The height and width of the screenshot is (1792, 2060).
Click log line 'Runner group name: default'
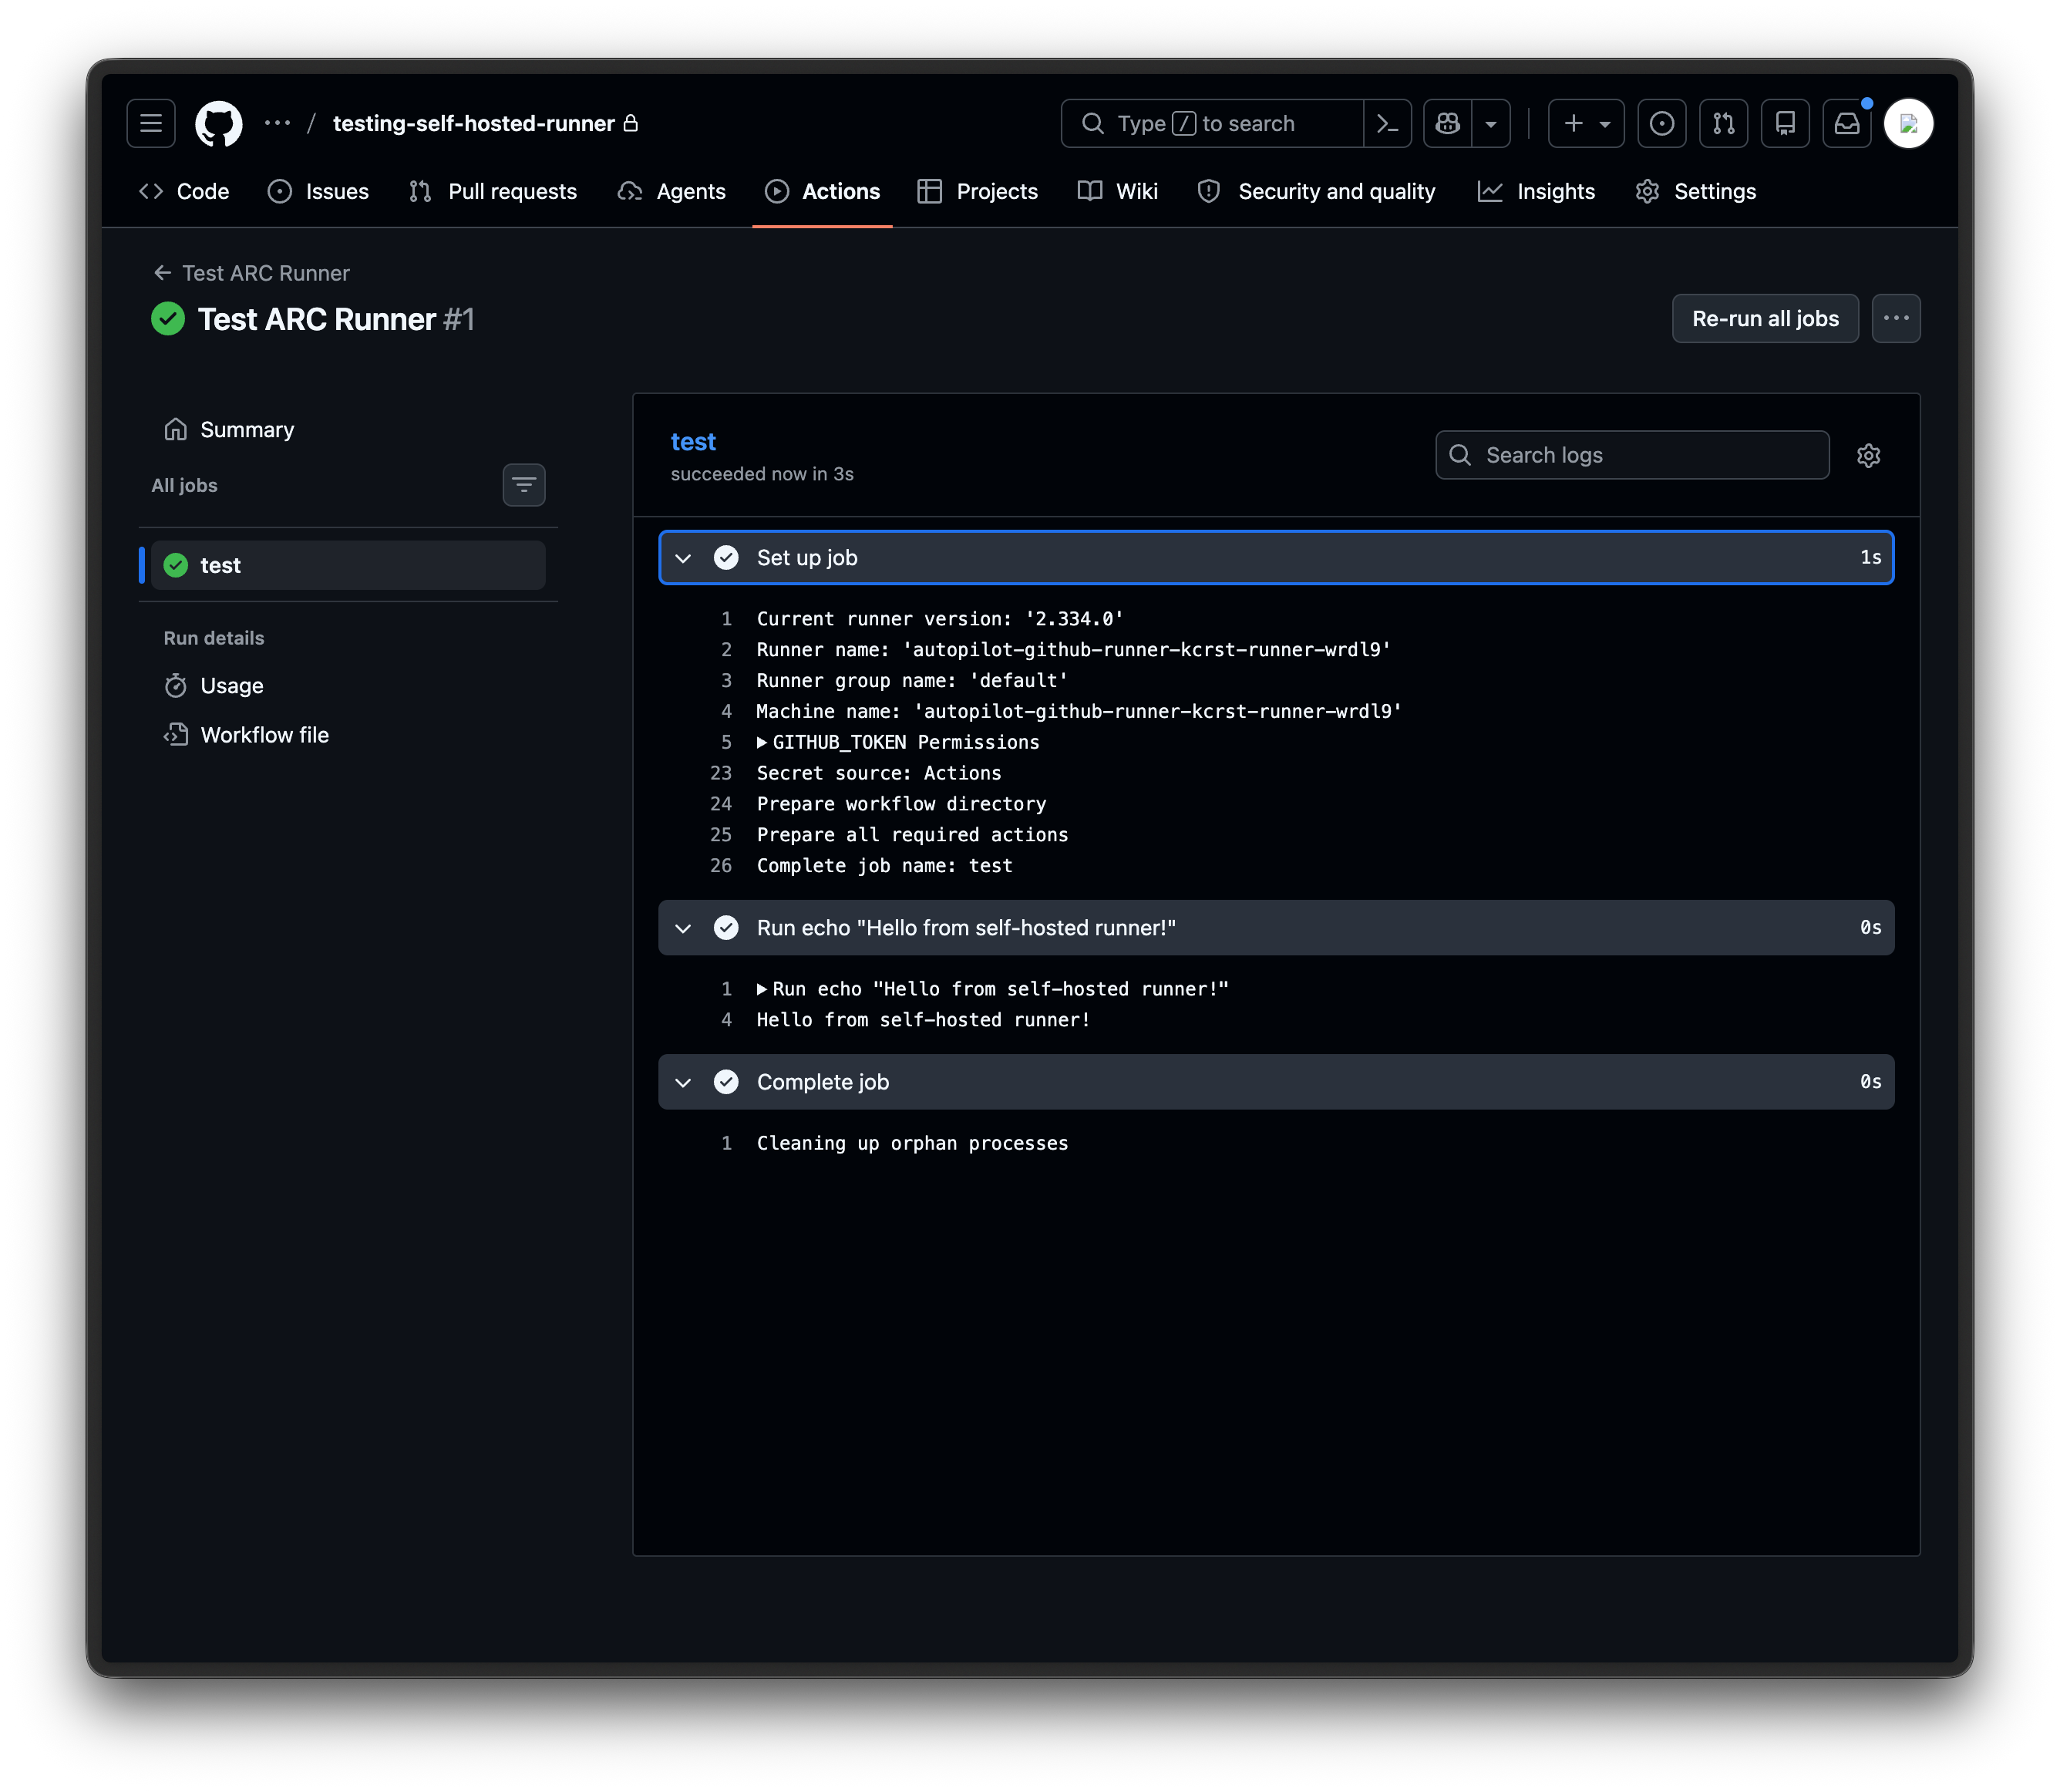912,680
